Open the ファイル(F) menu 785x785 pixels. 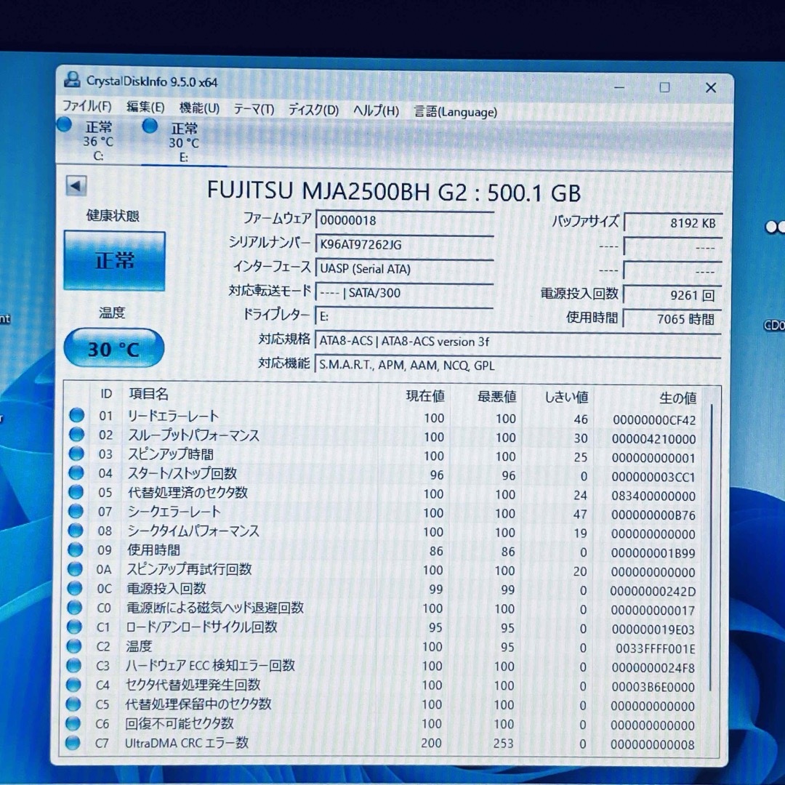[x=86, y=105]
